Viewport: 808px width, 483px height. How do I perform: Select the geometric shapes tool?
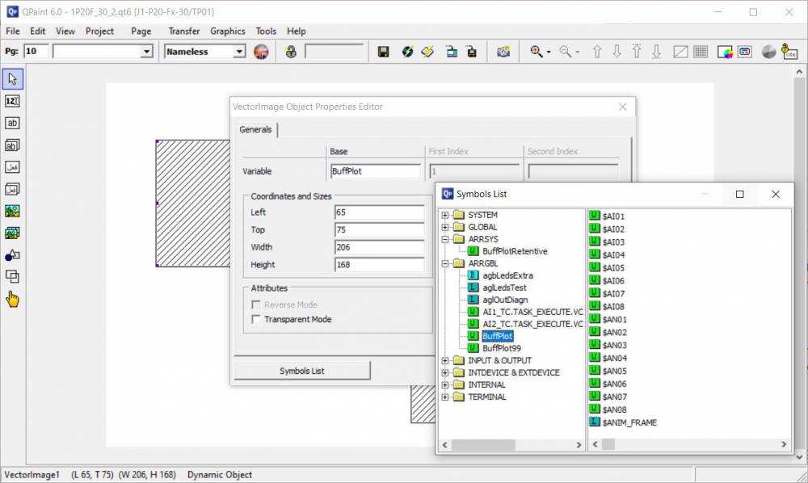coord(12,255)
